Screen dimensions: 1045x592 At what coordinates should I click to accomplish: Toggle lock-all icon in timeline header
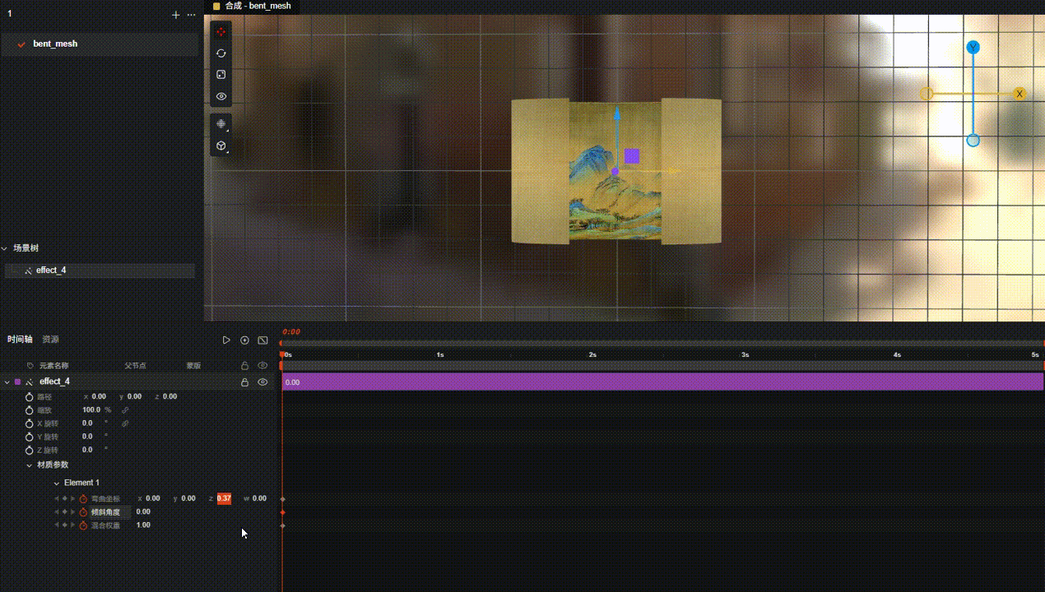pyautogui.click(x=244, y=365)
